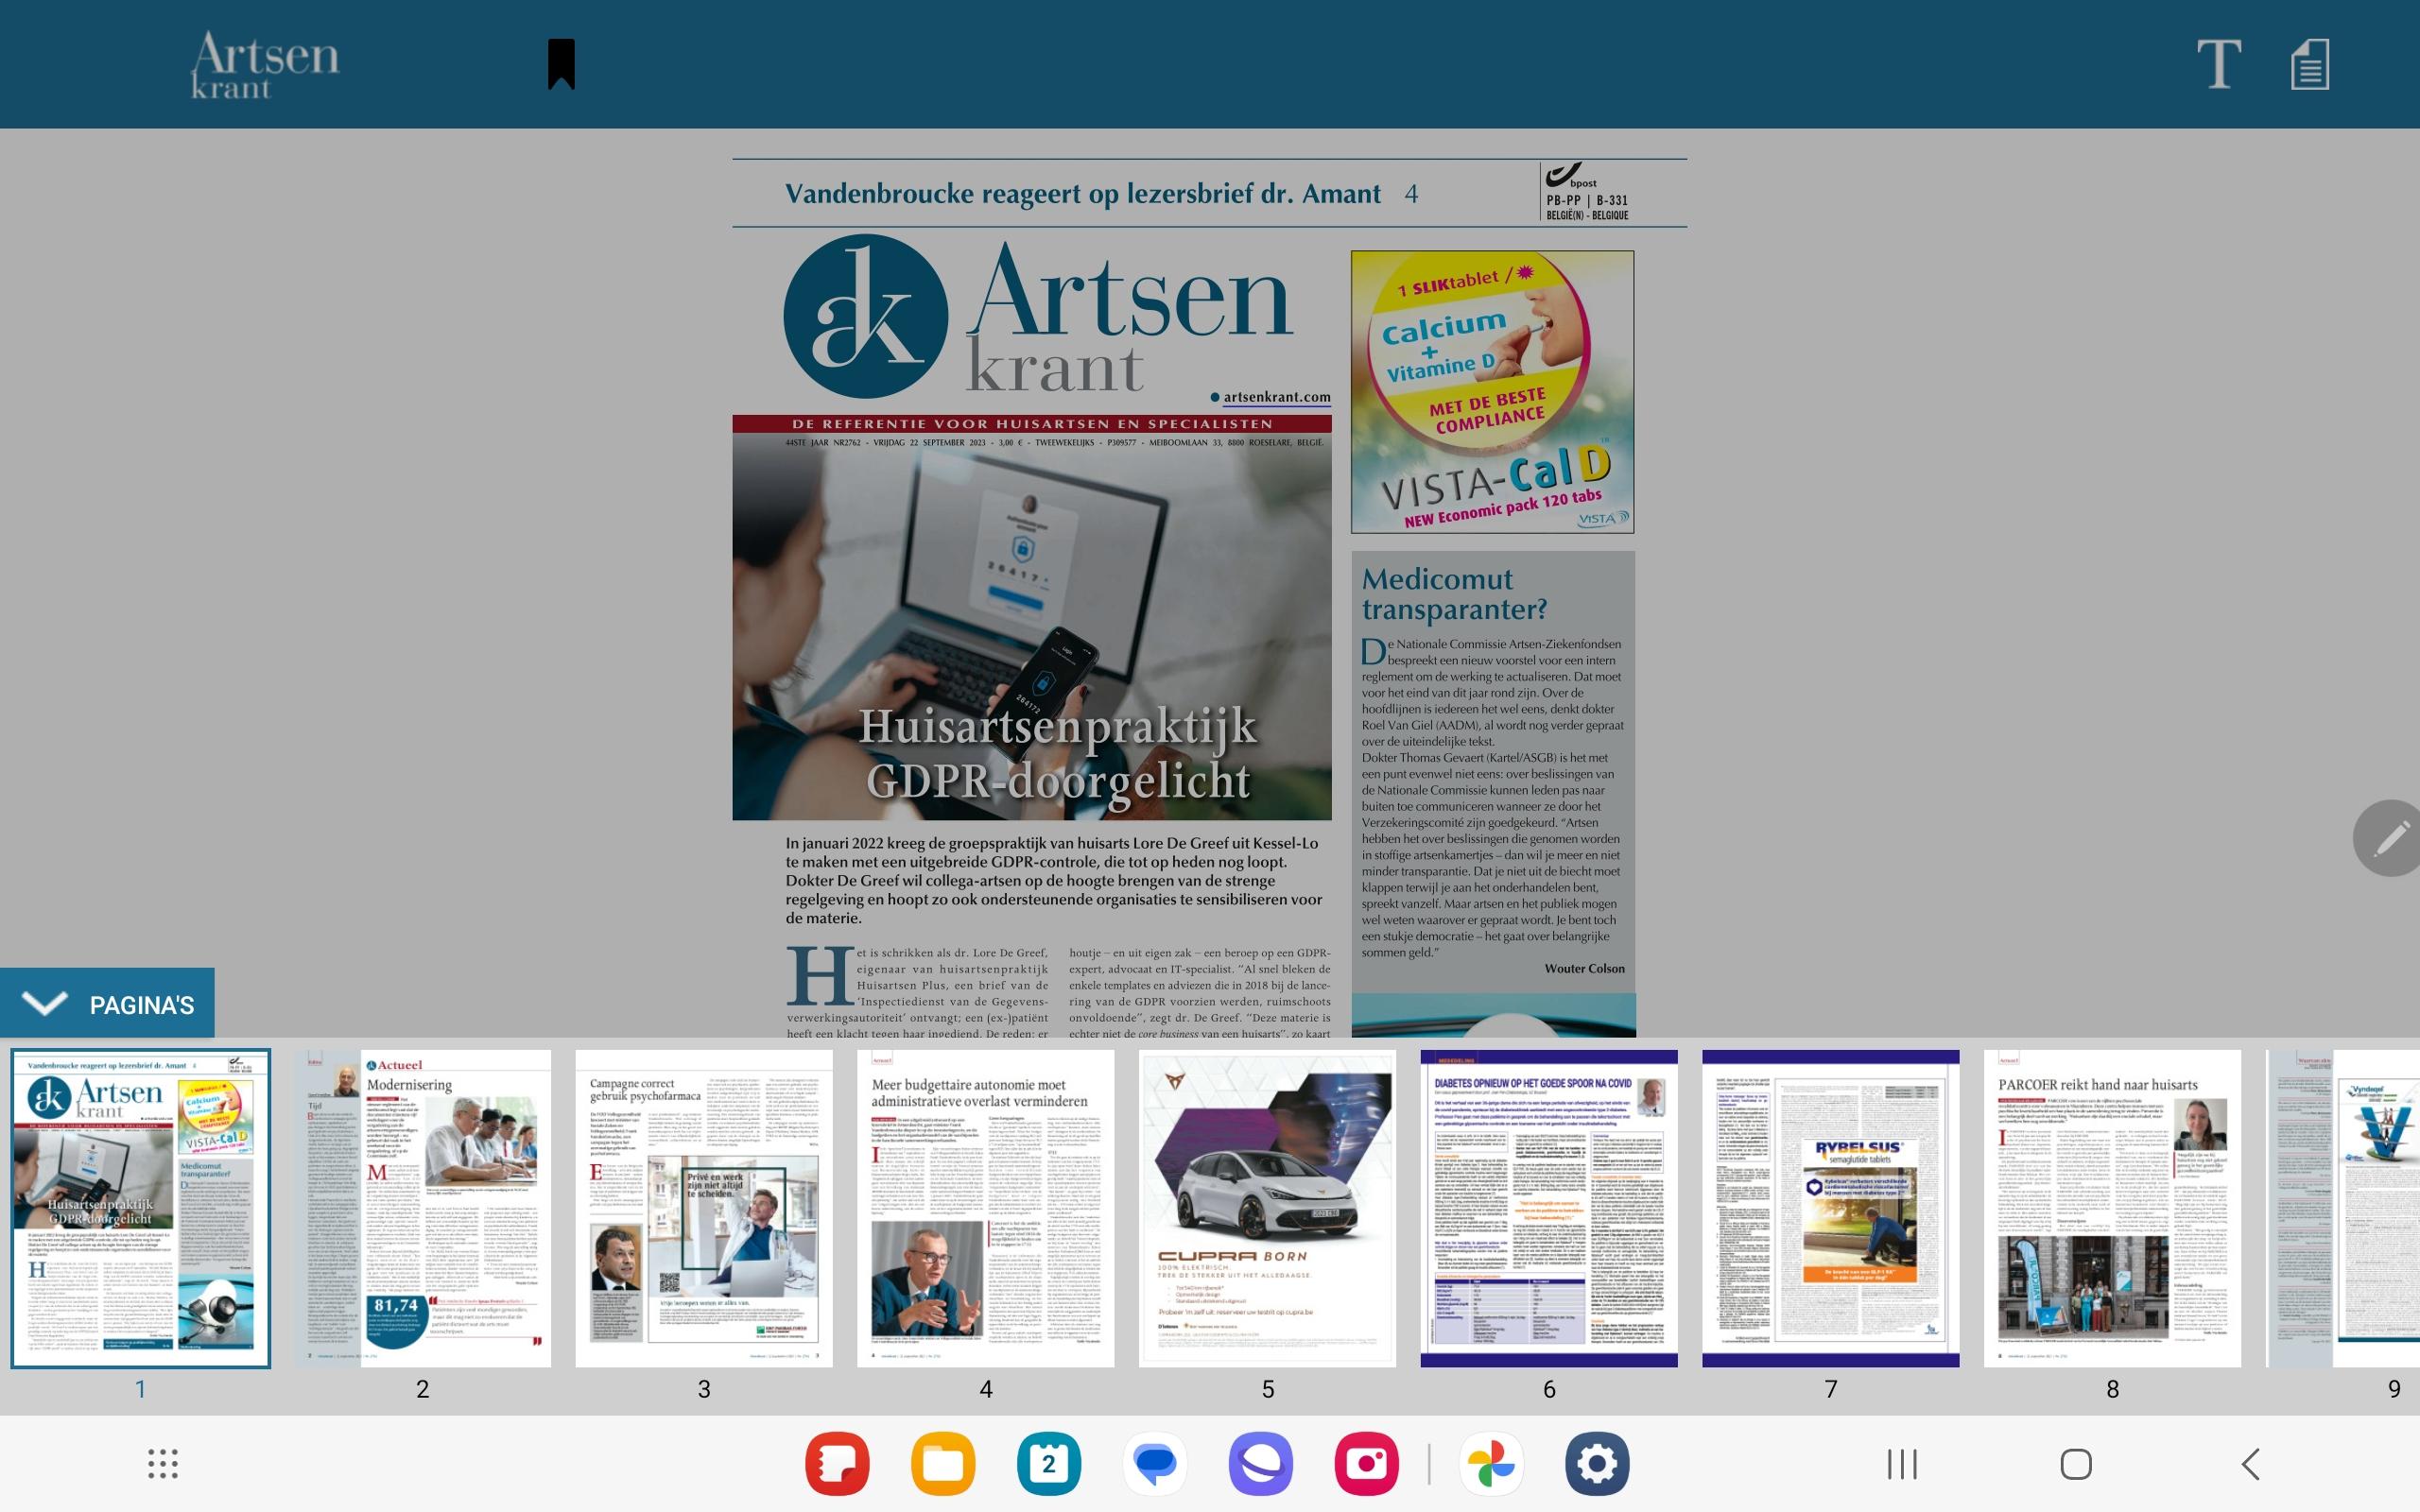Tap the home navigation button
This screenshot has height=1512, width=2420.
(2076, 1464)
